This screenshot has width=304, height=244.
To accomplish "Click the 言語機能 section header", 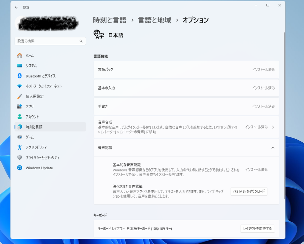I will click(x=101, y=56).
